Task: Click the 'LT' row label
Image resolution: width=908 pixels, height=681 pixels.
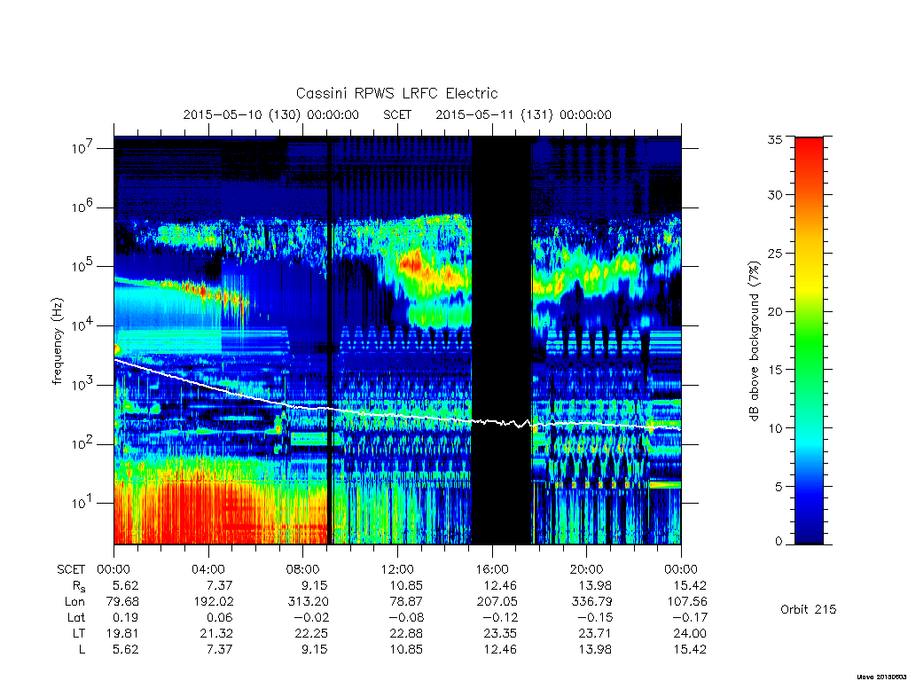Action: point(79,633)
